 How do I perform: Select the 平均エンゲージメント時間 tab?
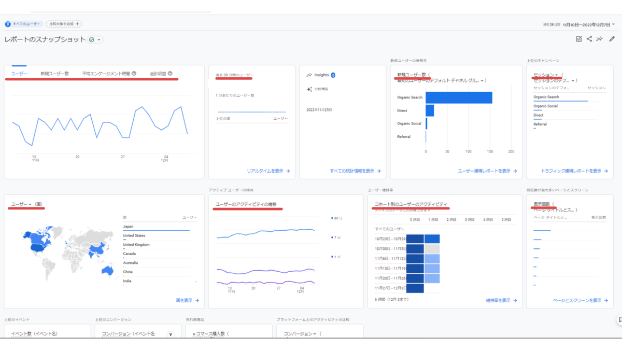click(x=106, y=74)
